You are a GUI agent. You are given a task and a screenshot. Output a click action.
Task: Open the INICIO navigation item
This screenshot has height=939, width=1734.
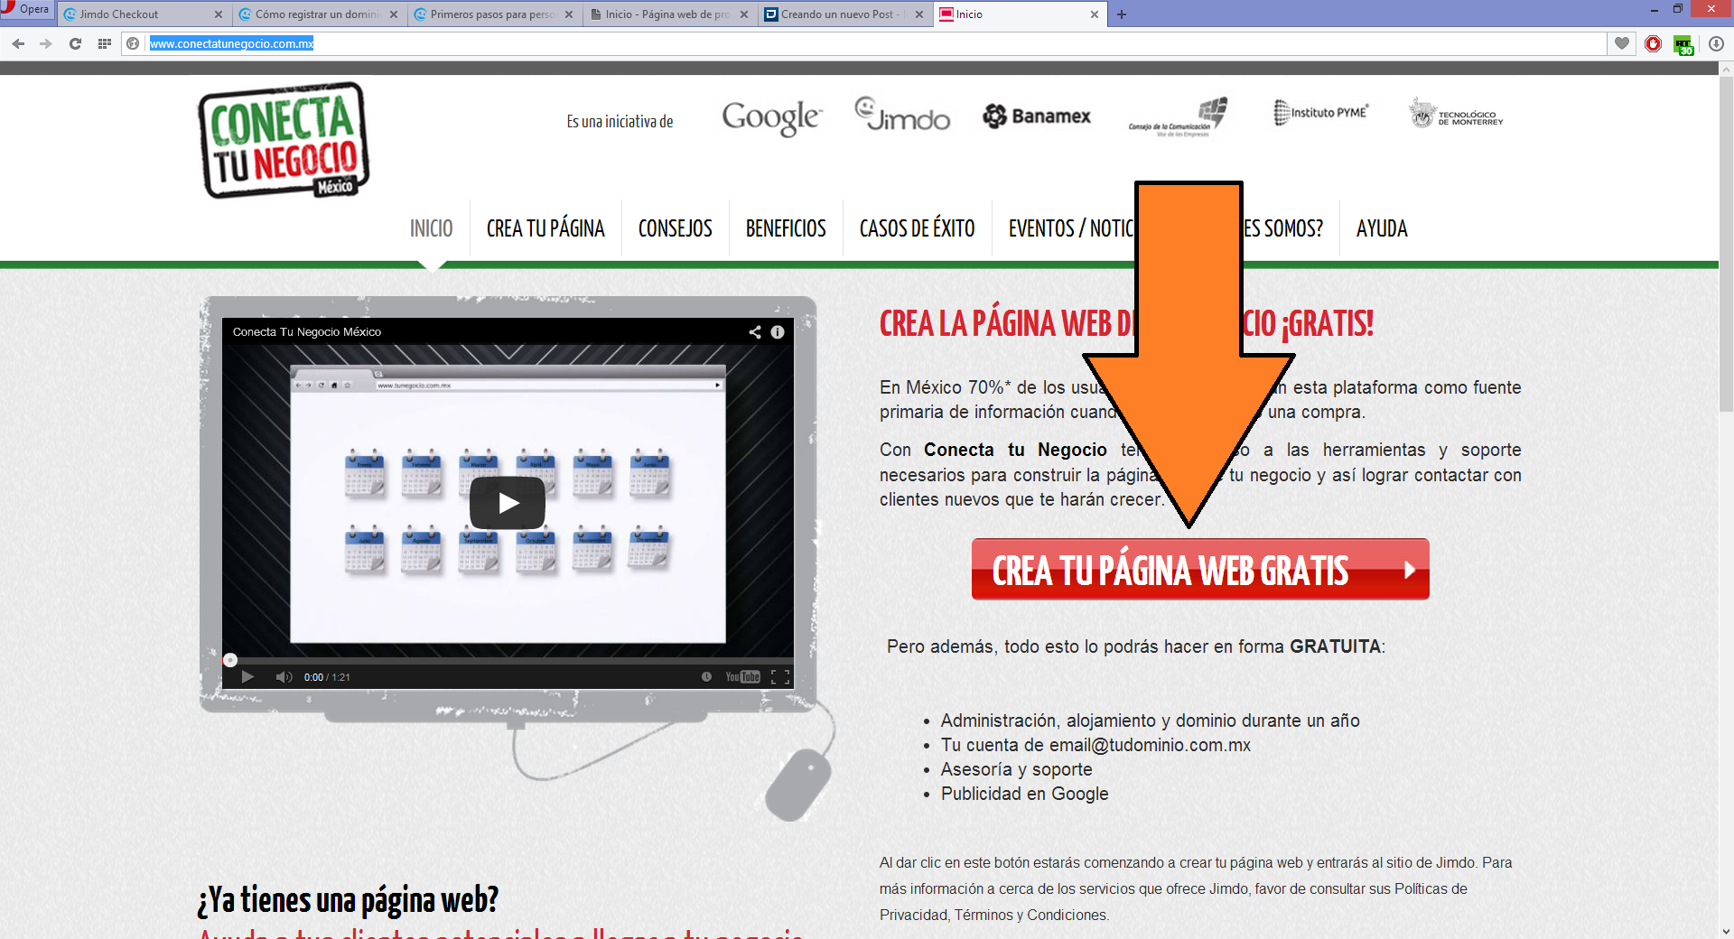432,228
